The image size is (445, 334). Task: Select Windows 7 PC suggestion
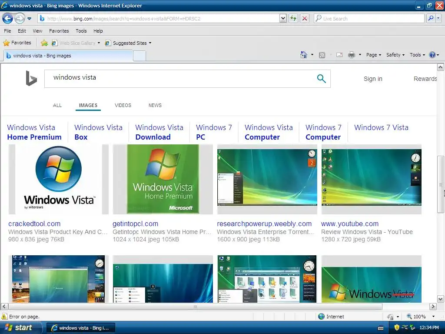point(214,132)
